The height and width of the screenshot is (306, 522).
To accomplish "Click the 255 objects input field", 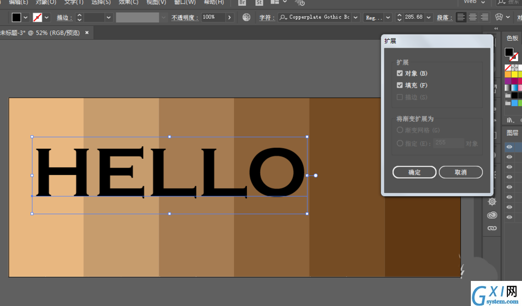I will tap(448, 143).
